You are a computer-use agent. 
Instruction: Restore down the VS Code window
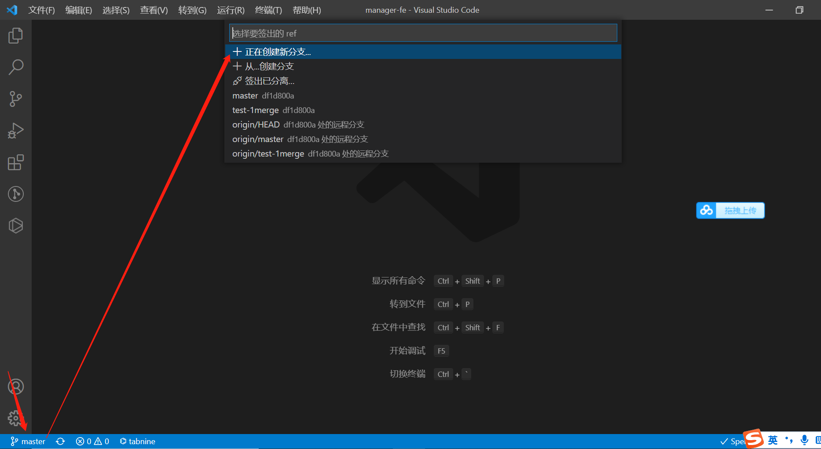coord(799,10)
